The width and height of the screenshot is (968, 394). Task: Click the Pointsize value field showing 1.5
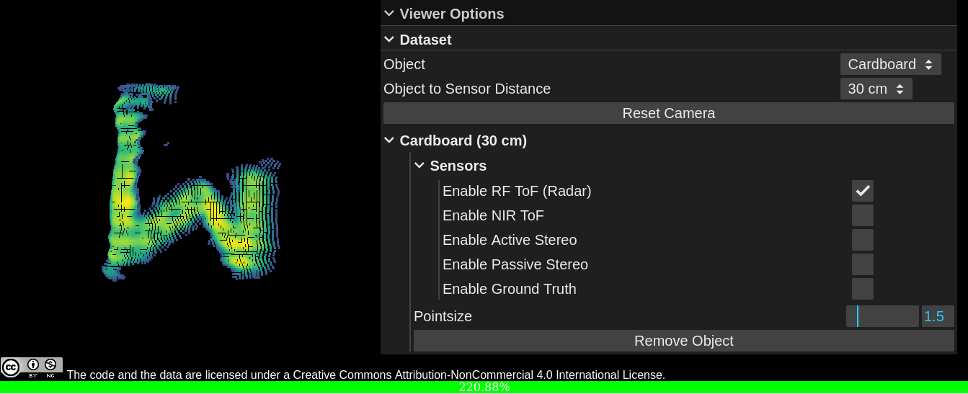pyautogui.click(x=937, y=316)
